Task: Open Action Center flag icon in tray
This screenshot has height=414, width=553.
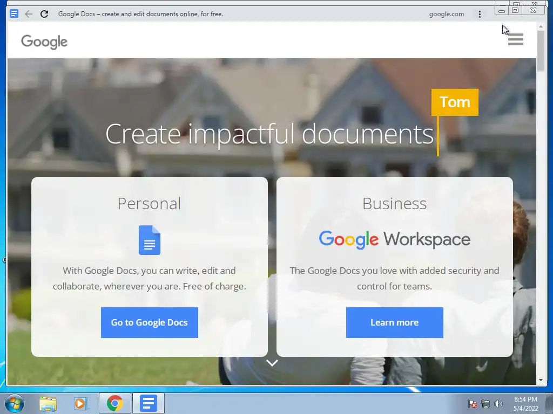Action: 472,404
